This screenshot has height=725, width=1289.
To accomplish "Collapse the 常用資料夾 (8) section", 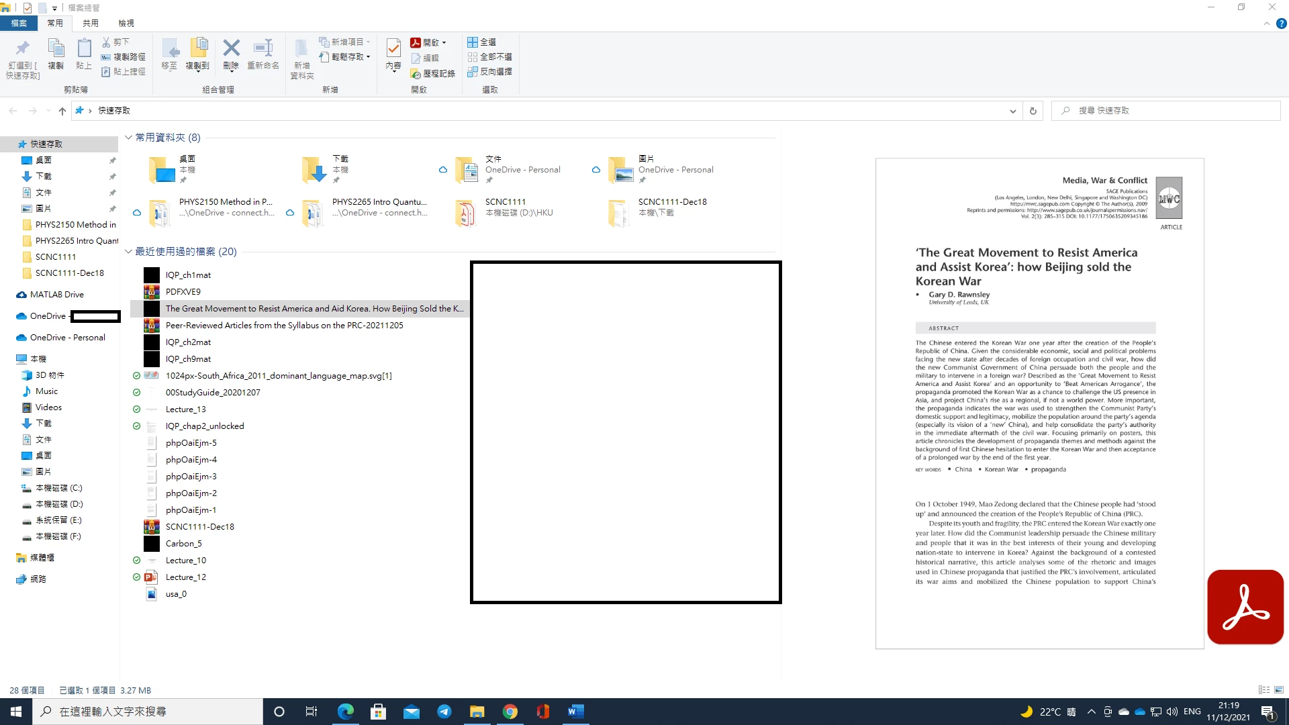I will 128,138.
